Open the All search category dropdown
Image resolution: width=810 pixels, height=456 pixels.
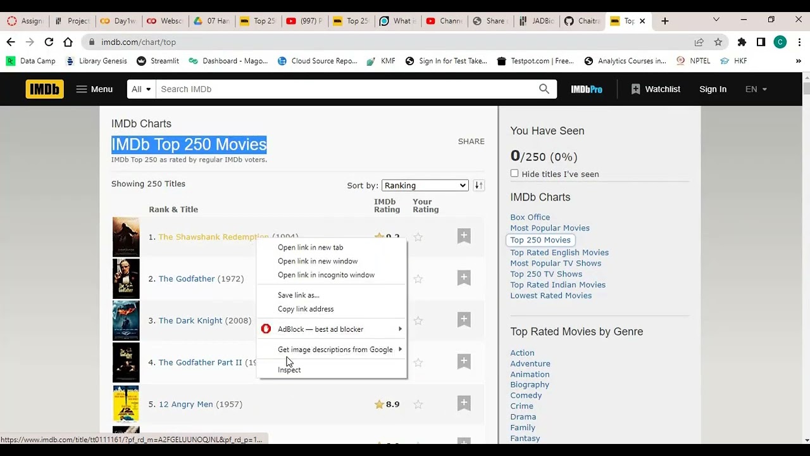pos(141,89)
